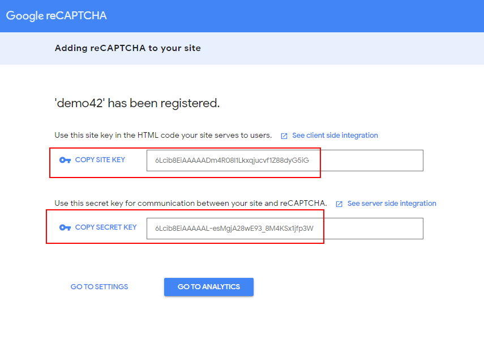Viewport: 484px width, 338px height.
Task: Click the Google word in the header logo
Action: [25, 15]
